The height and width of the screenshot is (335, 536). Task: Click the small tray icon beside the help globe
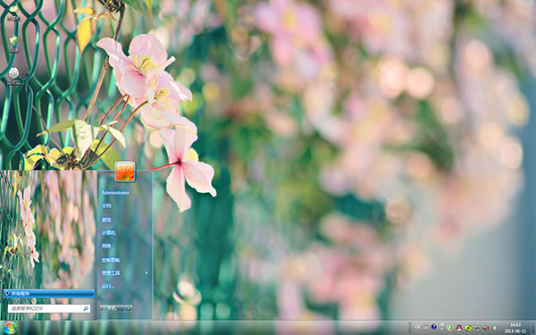[x=442, y=326]
